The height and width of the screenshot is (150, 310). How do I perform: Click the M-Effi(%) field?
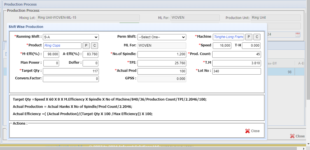pos(51,54)
